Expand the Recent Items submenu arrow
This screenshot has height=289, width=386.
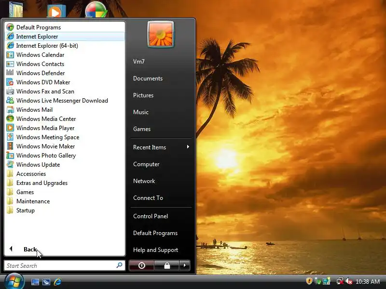click(x=188, y=147)
